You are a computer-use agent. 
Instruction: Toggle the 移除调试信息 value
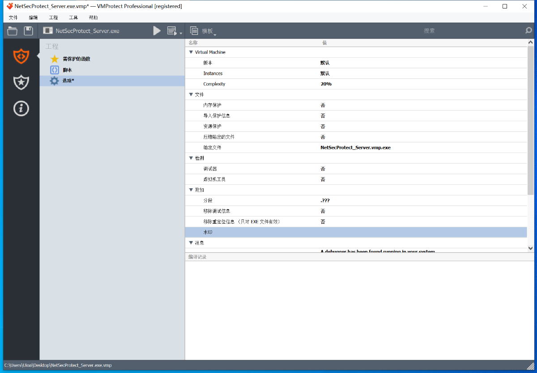pyautogui.click(x=323, y=211)
